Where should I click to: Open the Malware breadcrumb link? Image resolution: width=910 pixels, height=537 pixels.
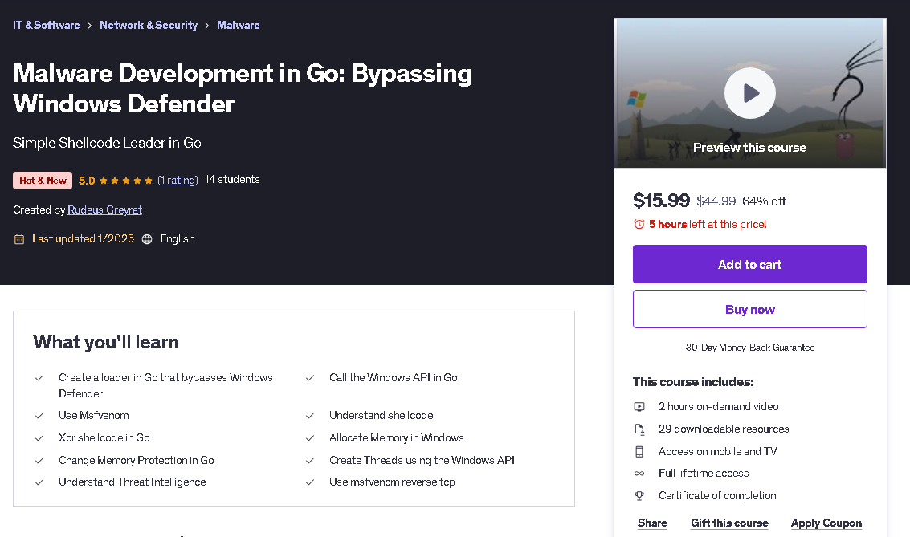click(239, 25)
